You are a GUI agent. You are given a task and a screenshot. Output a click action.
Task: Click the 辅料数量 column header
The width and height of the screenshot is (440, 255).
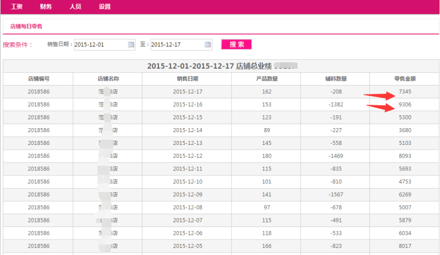(x=336, y=79)
